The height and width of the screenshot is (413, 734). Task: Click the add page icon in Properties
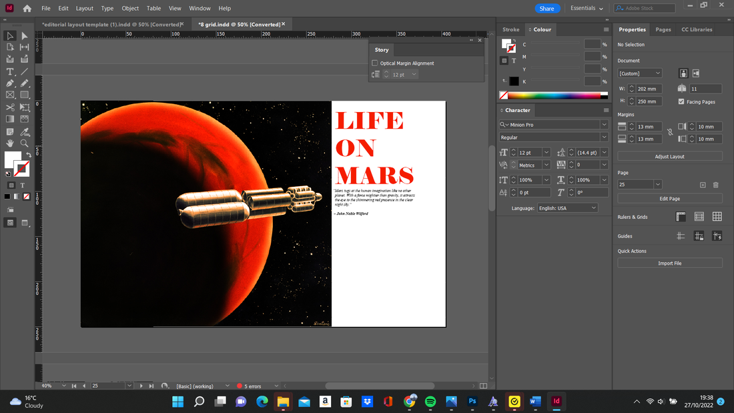703,185
